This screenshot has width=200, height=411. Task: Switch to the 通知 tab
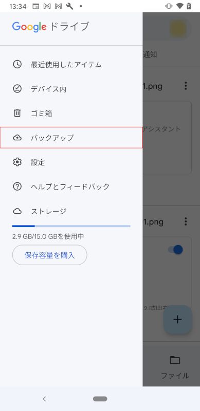coord(150,54)
